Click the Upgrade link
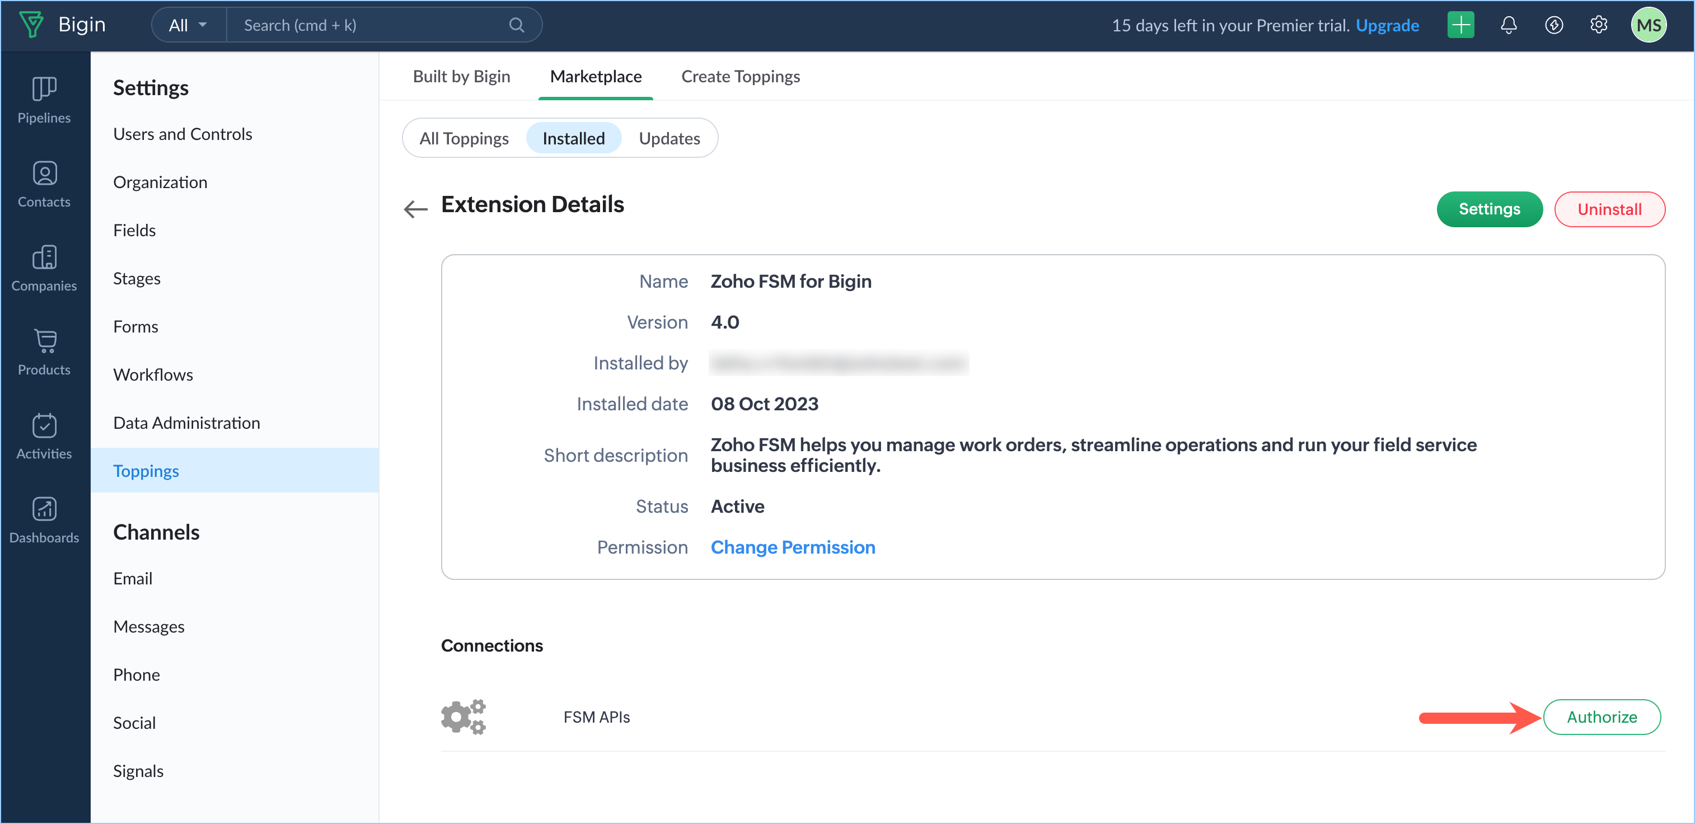Image resolution: width=1695 pixels, height=824 pixels. [x=1387, y=25]
